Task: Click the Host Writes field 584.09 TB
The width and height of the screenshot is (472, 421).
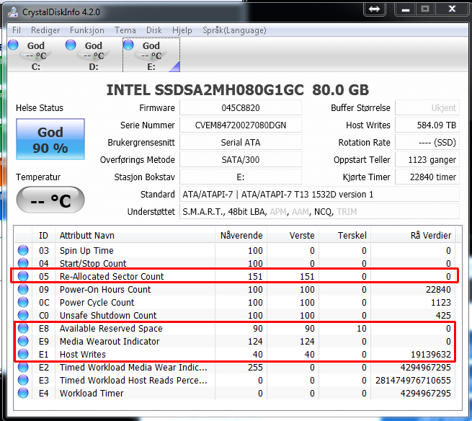Action: [x=427, y=125]
